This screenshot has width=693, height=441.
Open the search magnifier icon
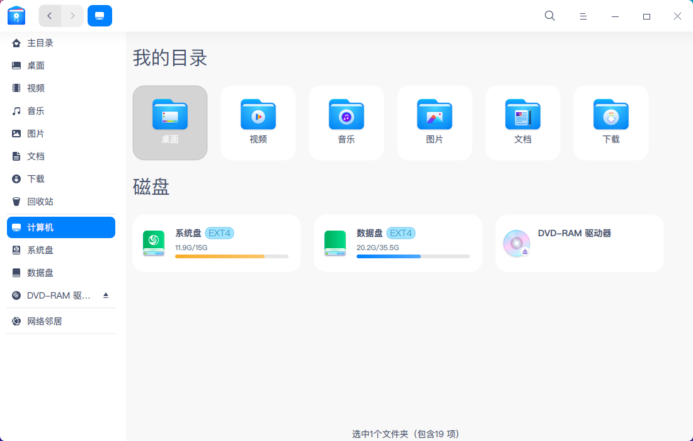550,16
